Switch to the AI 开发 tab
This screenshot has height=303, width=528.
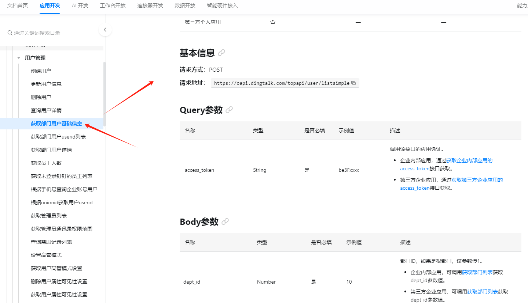click(80, 5)
